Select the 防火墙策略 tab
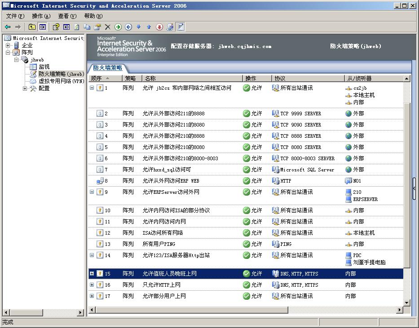The width and height of the screenshot is (419, 328). pos(108,68)
